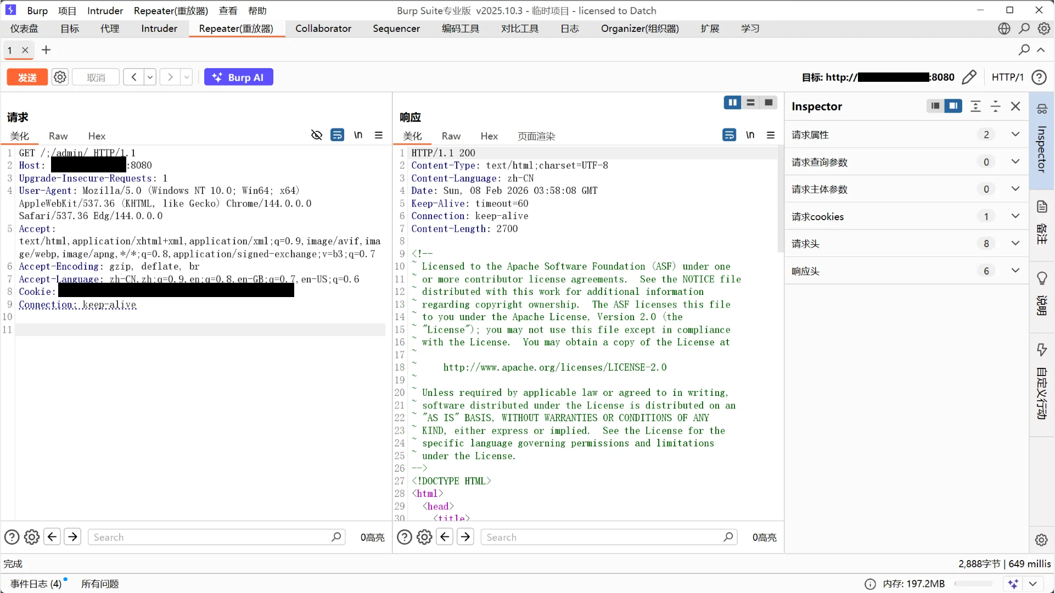The height and width of the screenshot is (593, 1055).
Task: Open Repeater help question icon
Action: (1039, 77)
